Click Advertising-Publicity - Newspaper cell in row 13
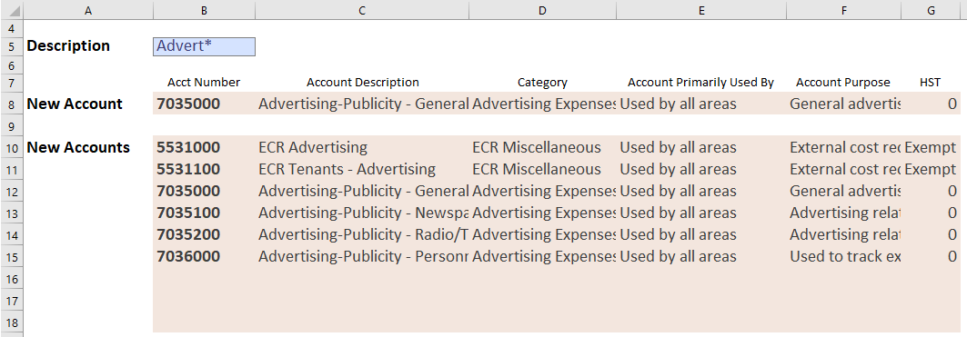The height and width of the screenshot is (337, 967). [362, 213]
